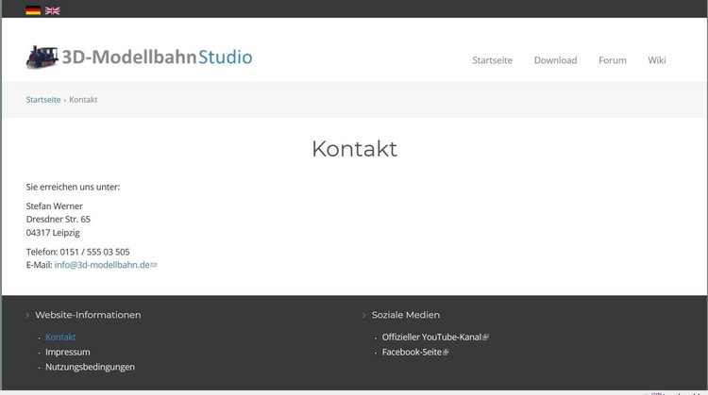Open the Nutzungsbedingungen footer link
708x395 pixels.
click(90, 367)
